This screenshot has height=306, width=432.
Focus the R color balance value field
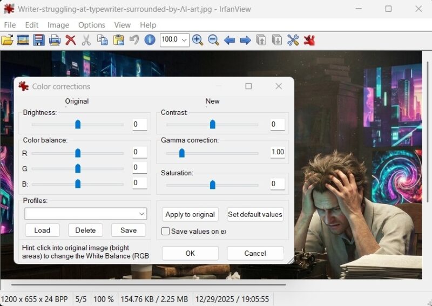point(140,152)
